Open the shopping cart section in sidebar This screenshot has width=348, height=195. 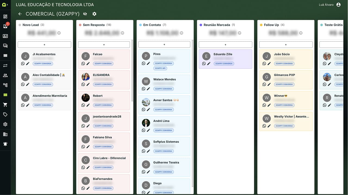[x=5, y=105]
